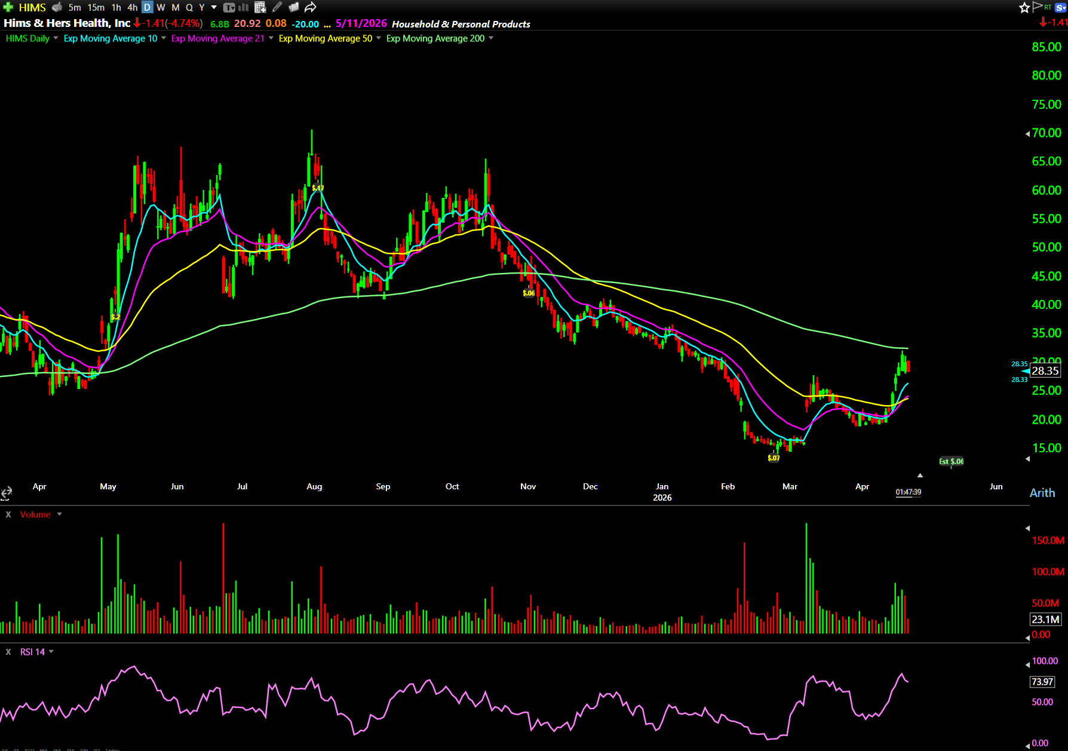Select the 4h timeframe tab
The width and height of the screenshot is (1068, 751).
[132, 7]
